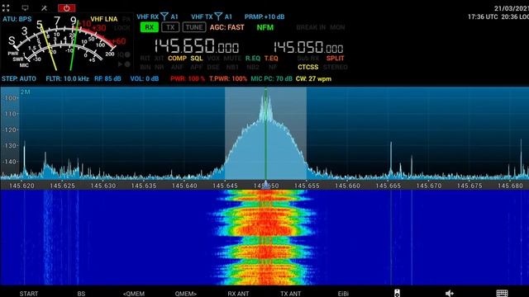
Task: Toggle R.EQ receive equalizer
Action: [x=253, y=59]
